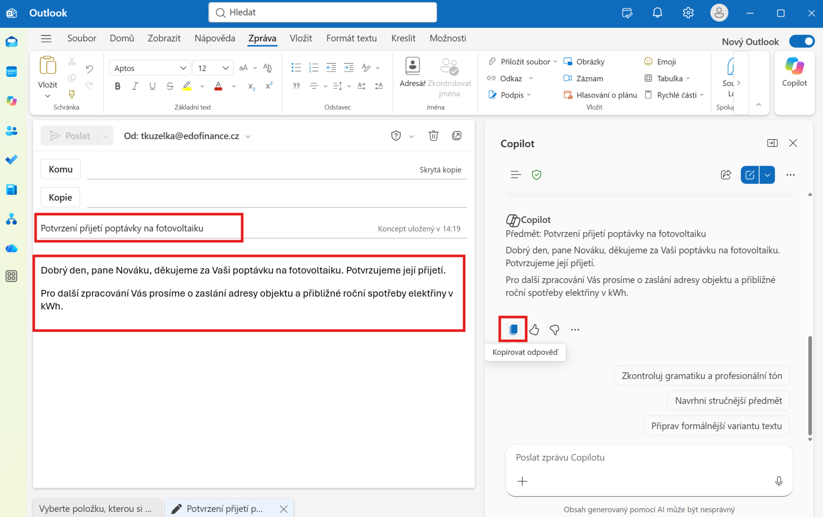The image size is (823, 517).
Task: Toggle the Nový Outlook switch
Action: 802,42
